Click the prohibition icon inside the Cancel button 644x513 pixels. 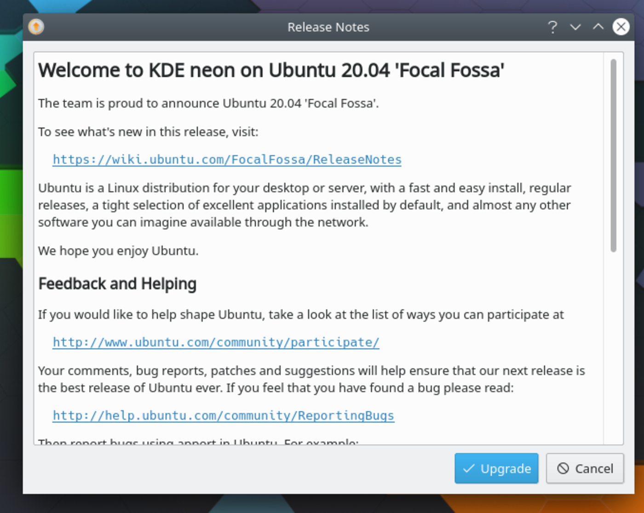pyautogui.click(x=563, y=468)
